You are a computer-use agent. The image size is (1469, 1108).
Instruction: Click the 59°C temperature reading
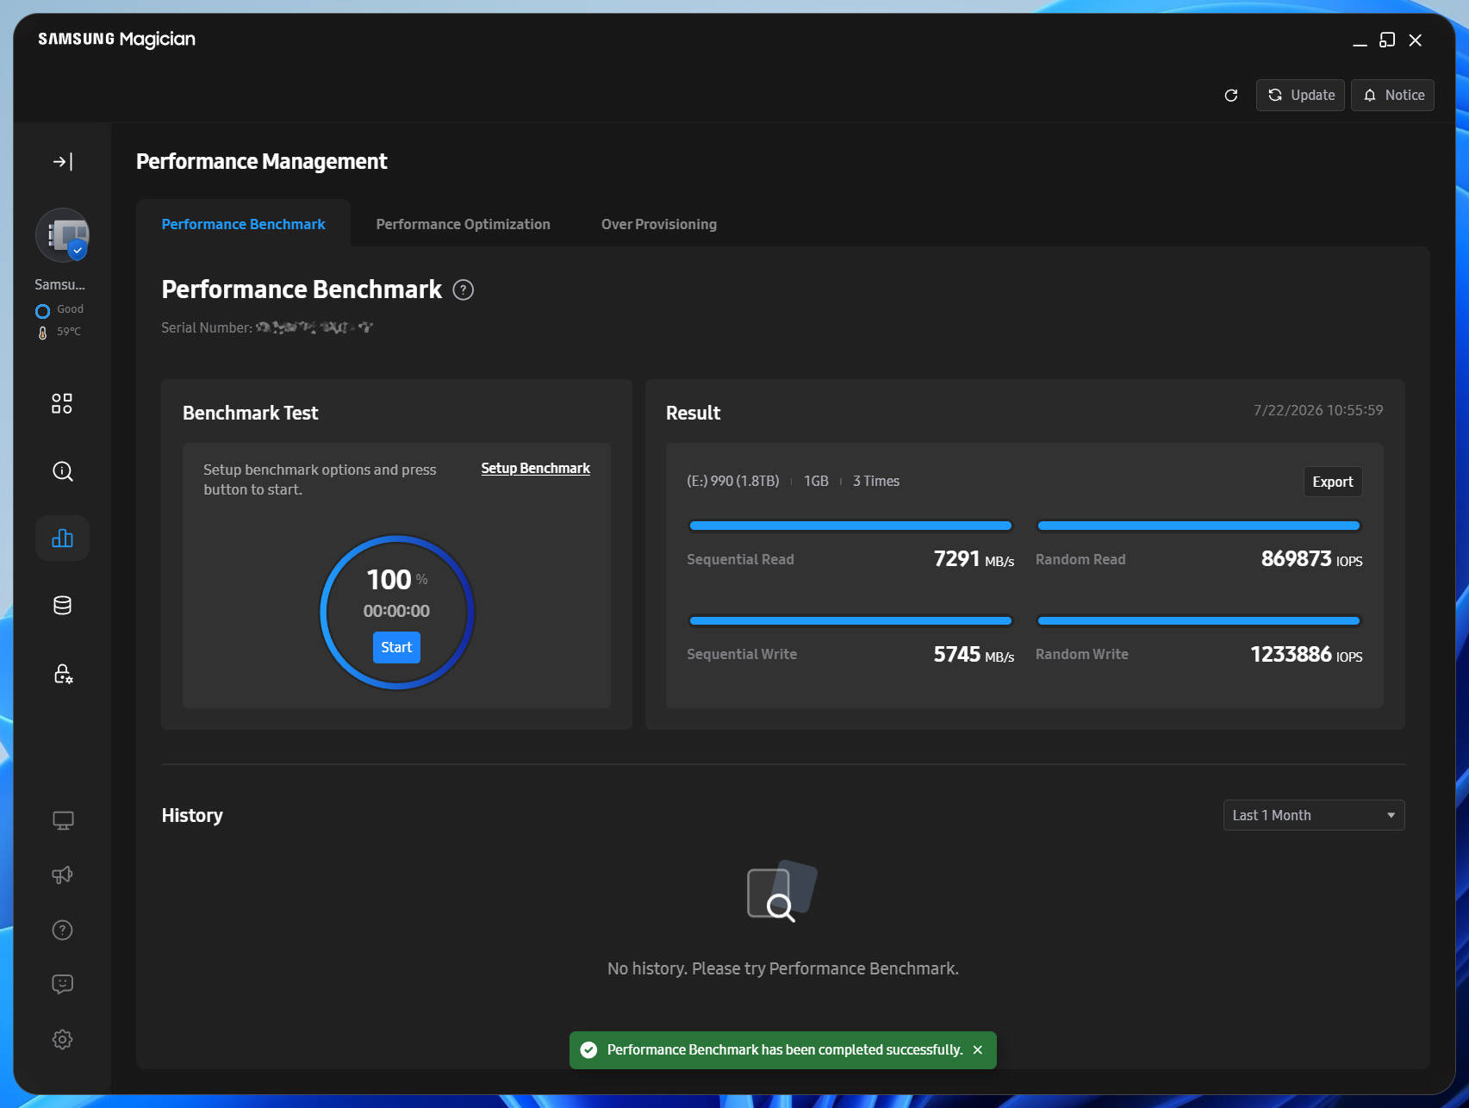pos(59,332)
